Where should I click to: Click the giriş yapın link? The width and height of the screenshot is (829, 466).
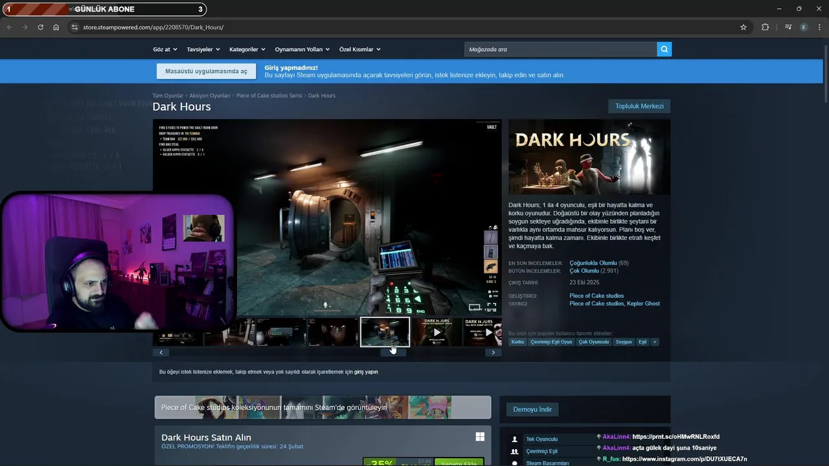point(366,372)
